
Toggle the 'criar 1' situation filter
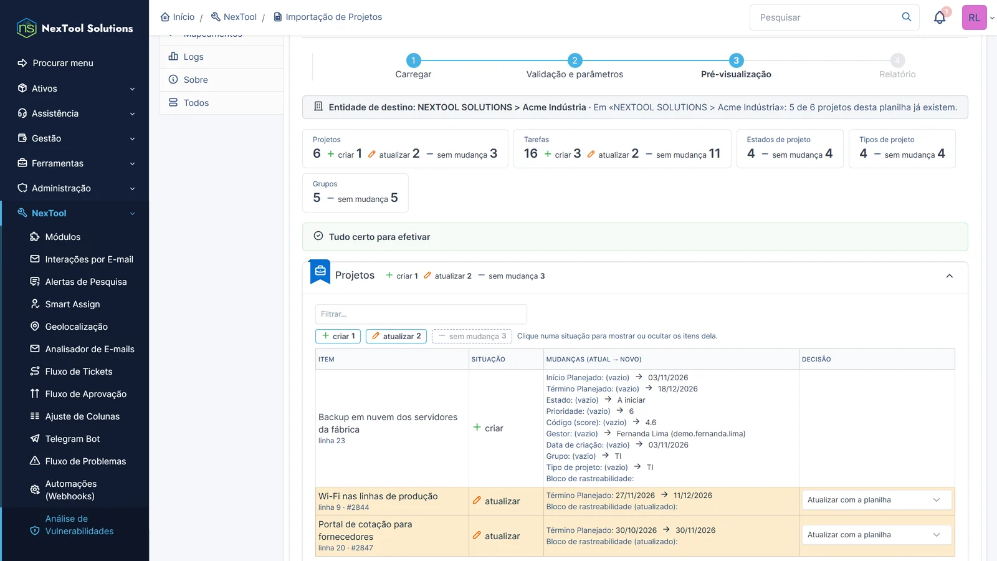[x=338, y=336]
